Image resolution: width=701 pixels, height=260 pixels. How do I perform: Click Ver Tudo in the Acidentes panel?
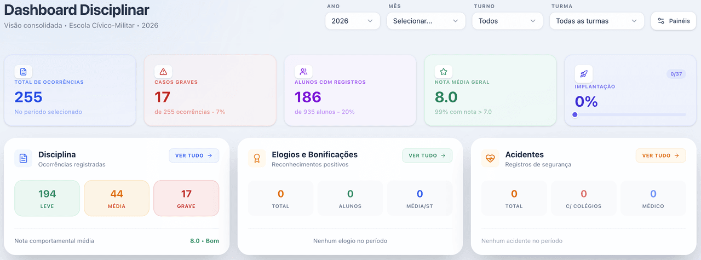(x=660, y=155)
